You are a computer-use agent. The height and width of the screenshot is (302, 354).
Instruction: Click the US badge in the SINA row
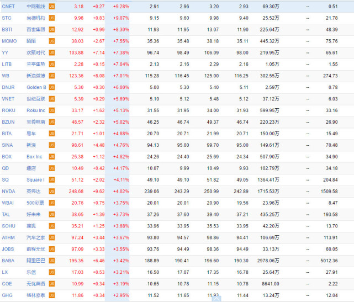[52, 145]
